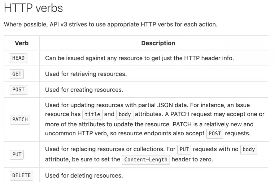
Task: Click the PUT badge in Verb column
Action: (17, 155)
